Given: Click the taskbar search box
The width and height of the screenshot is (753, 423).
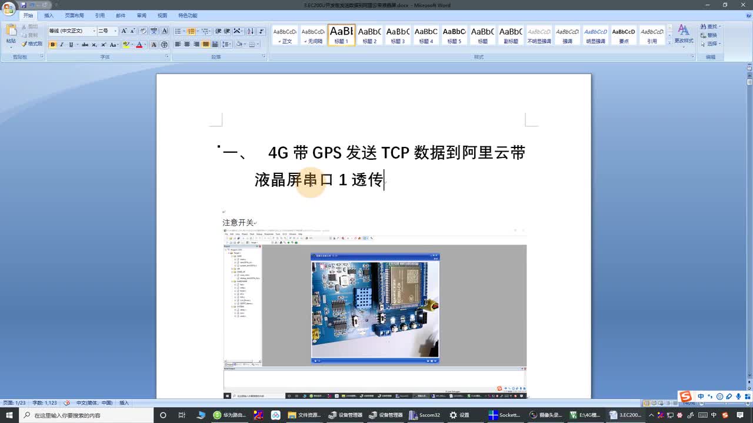Looking at the screenshot, I should click(x=86, y=415).
